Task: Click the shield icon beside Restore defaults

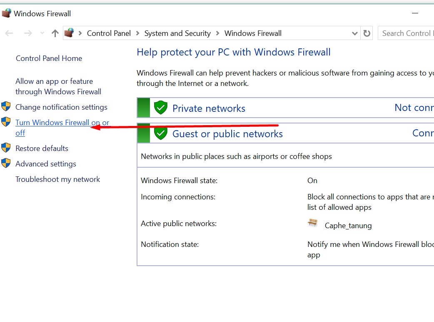Action: click(6, 148)
